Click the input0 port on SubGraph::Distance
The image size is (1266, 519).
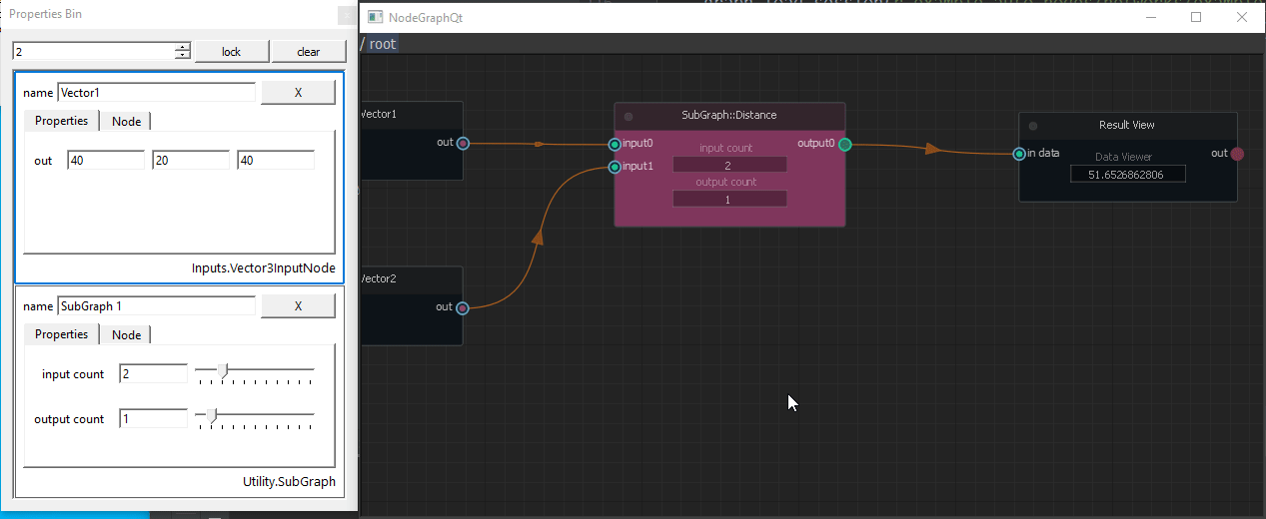tap(615, 144)
